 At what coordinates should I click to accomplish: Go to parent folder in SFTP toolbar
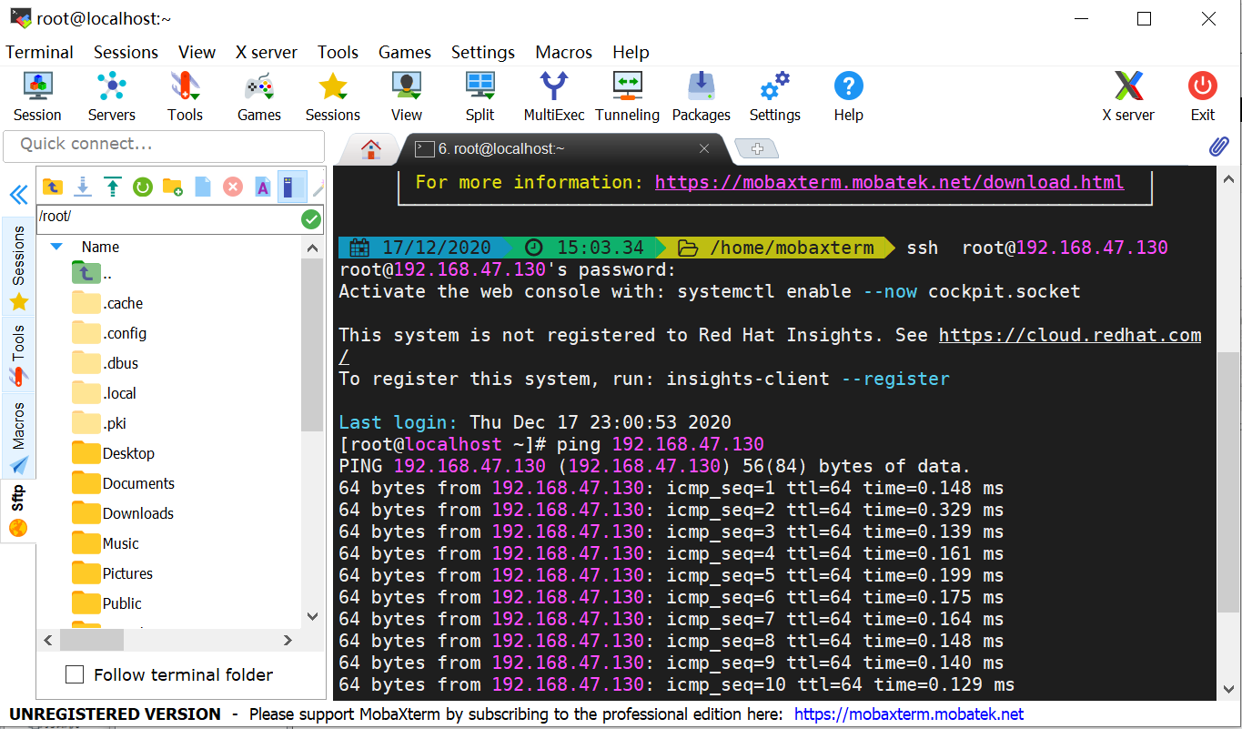point(53,187)
